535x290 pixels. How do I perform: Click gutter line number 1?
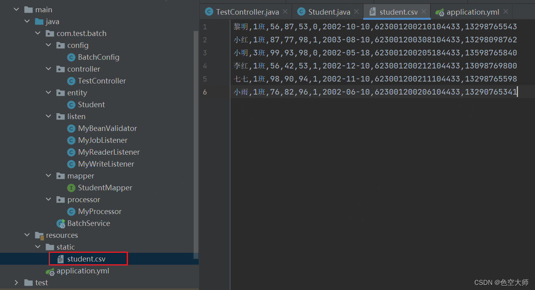(x=205, y=27)
